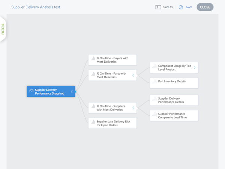
Task: Click bar chart icon on Late Delivery Risk node
Action: click(x=93, y=122)
